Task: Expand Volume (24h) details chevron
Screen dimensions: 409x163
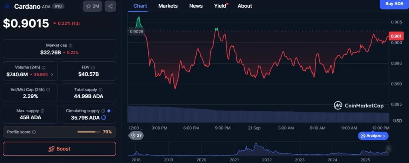Action: (52, 74)
